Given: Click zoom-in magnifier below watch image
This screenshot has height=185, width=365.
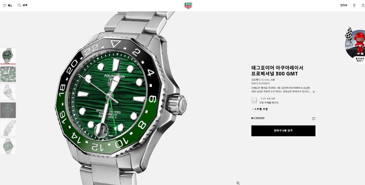Looking at the screenshot, I should (238, 183).
